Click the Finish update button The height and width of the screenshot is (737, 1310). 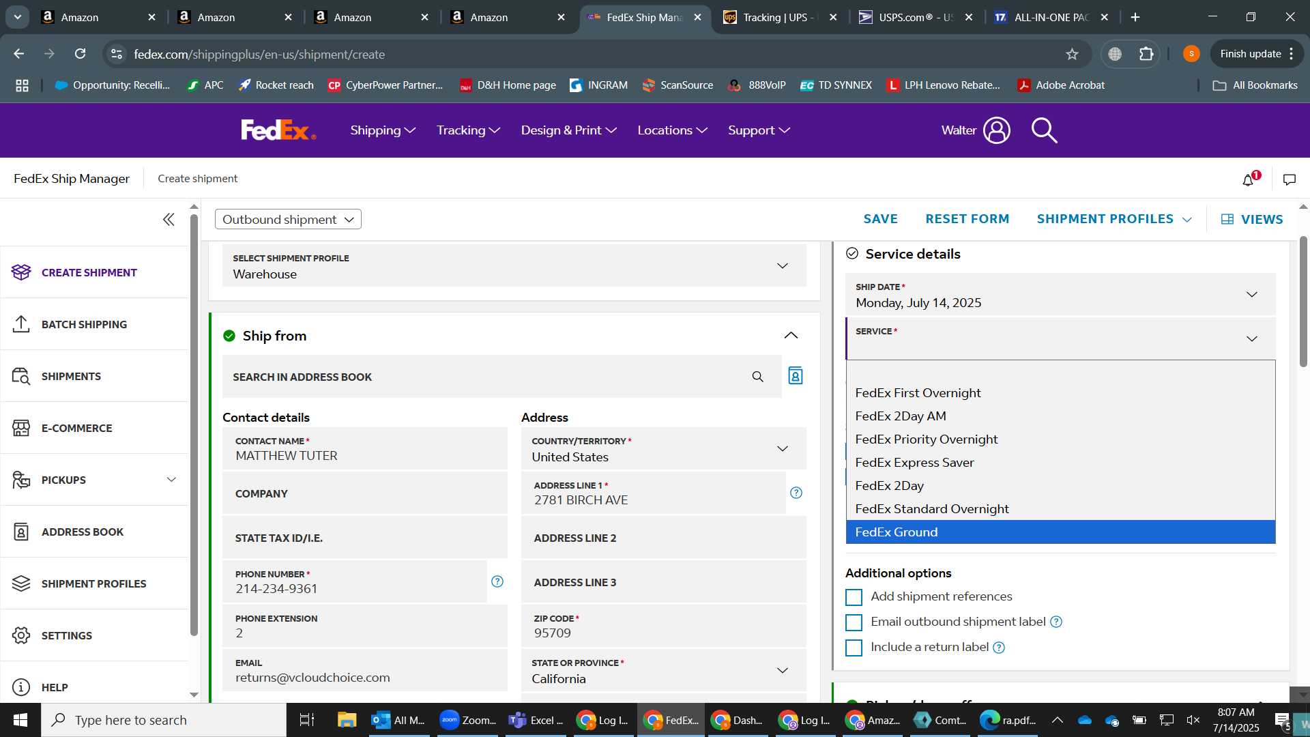pos(1257,54)
